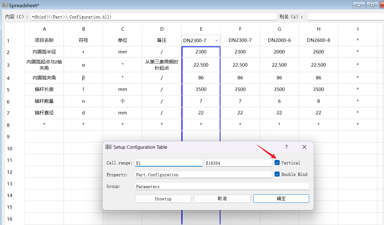
Task: Click cell 内圆弧半径
Action: 44,52
